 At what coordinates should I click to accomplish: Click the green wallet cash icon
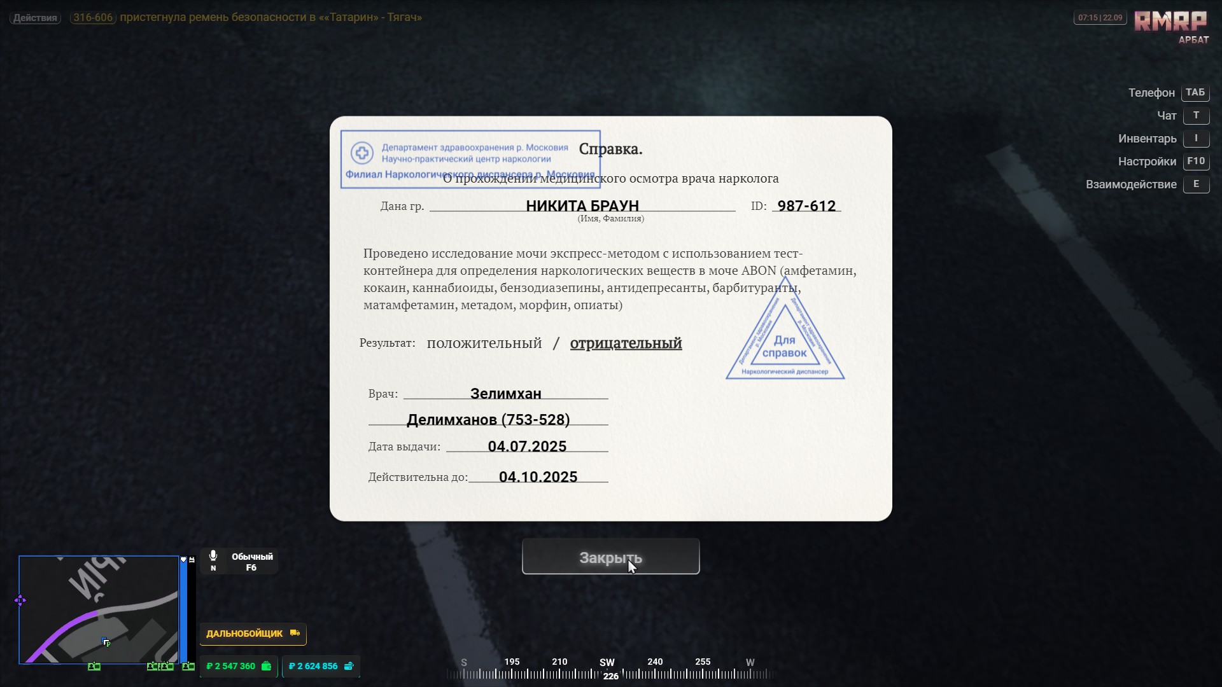click(x=267, y=666)
